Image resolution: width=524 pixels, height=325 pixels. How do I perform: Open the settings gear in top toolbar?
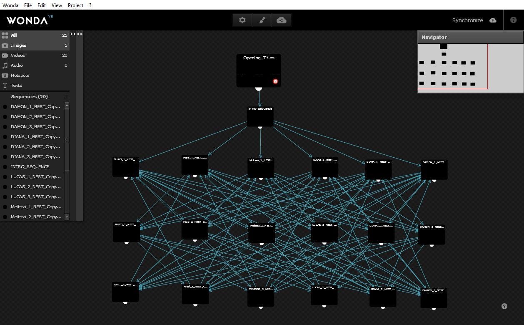(x=242, y=20)
